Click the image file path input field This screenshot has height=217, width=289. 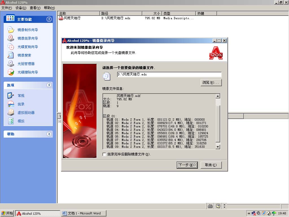pos(169,75)
